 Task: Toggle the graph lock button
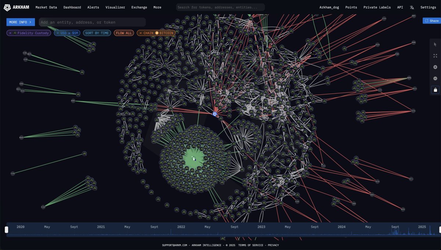point(435,90)
